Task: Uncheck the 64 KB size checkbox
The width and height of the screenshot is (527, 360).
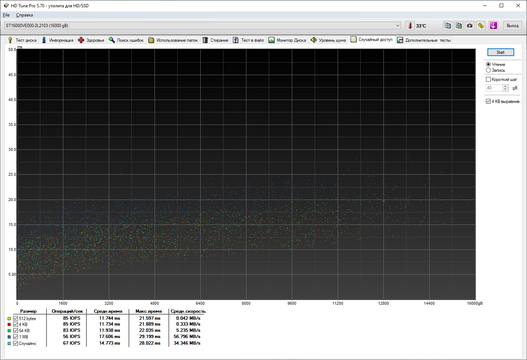Action: point(15,331)
